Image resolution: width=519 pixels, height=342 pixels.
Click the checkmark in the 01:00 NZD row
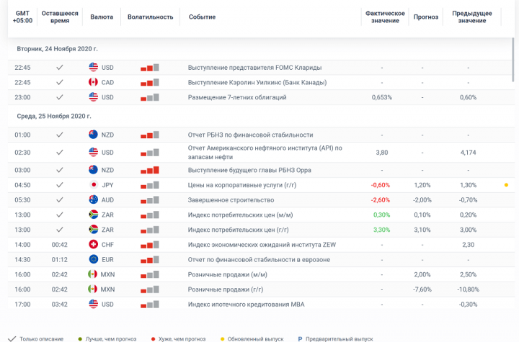(x=60, y=135)
